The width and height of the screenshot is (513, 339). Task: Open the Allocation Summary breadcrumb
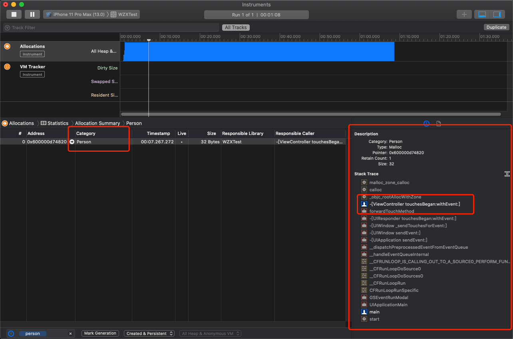pos(97,123)
